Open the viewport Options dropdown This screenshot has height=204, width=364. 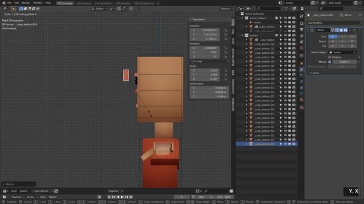click(227, 8)
